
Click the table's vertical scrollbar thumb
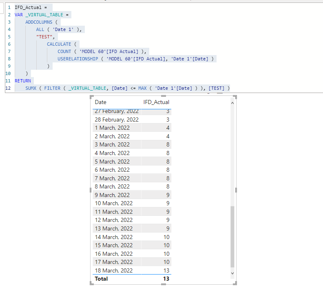pyautogui.click(x=232, y=237)
